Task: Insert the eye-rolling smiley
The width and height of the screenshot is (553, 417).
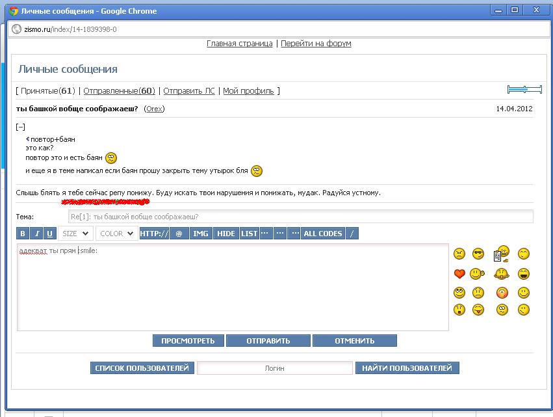Action: (x=459, y=292)
